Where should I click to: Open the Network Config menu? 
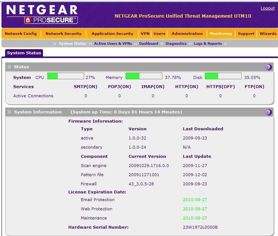pos(21,34)
